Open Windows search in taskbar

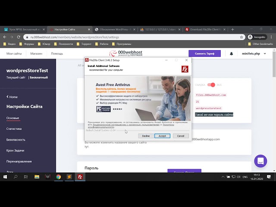coord(16,177)
